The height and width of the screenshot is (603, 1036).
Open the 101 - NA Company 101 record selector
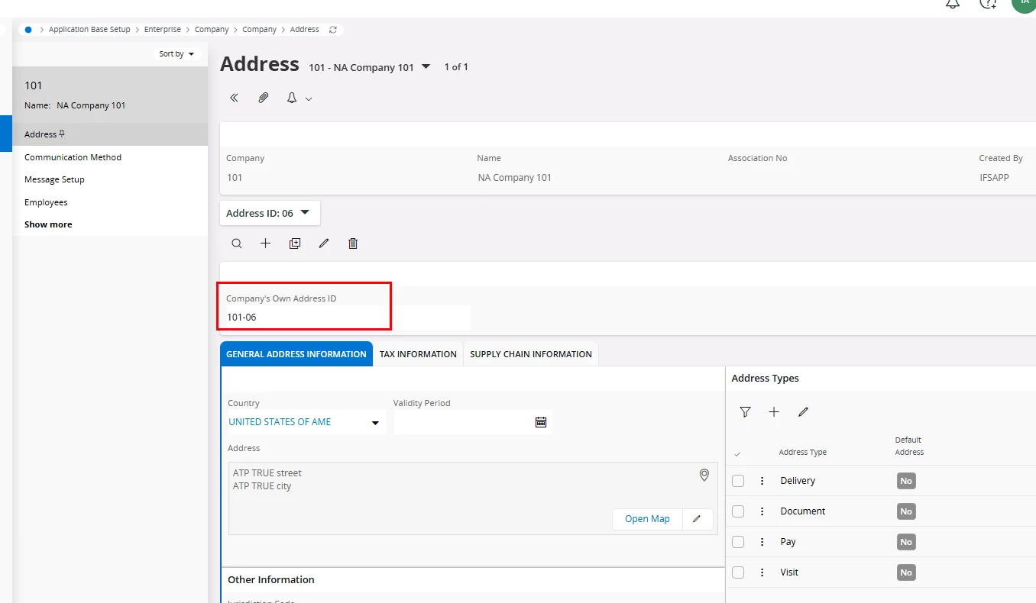[x=370, y=67]
